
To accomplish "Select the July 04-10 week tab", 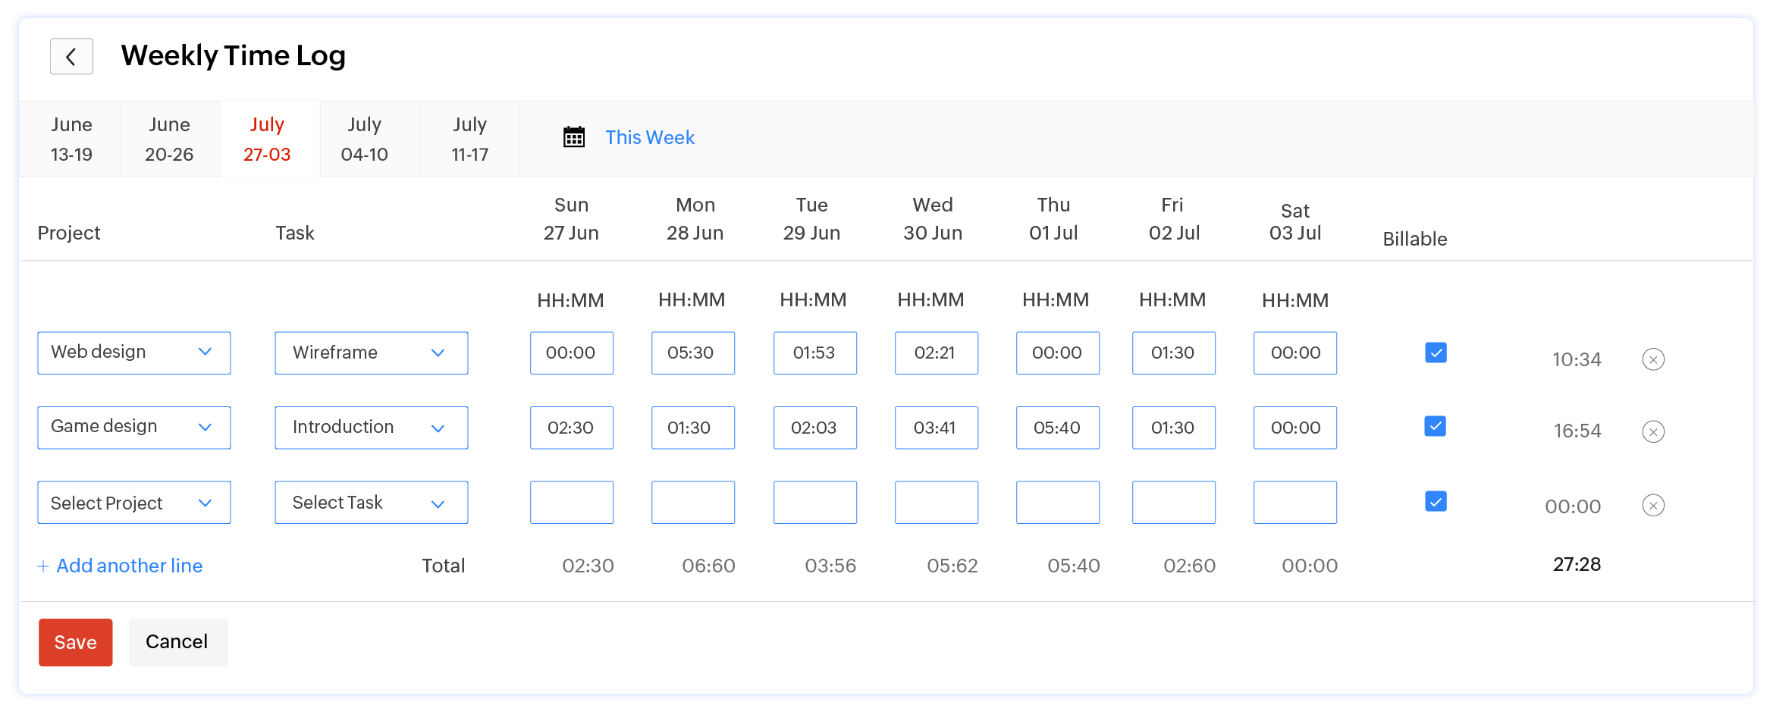I will (365, 139).
